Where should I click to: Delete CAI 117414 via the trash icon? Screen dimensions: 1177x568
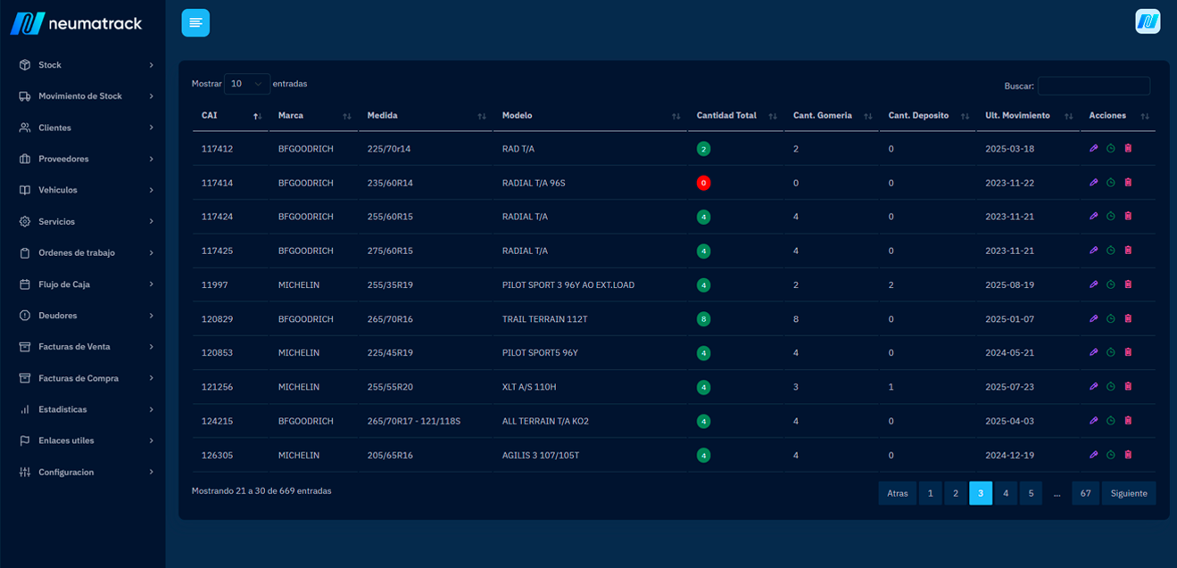click(x=1128, y=182)
